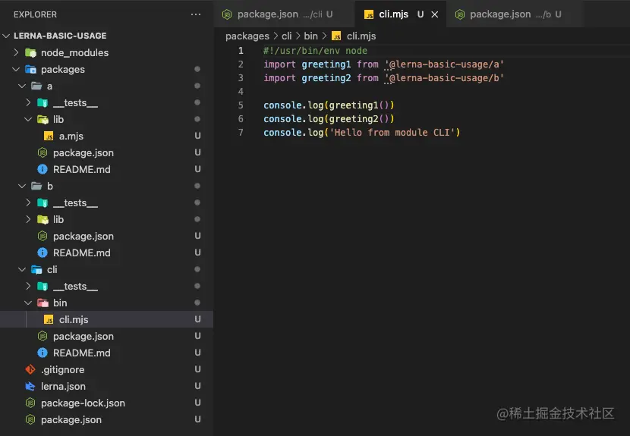Viewport: 630px width, 436px height.
Task: Expand __tests__ chevron under folder b
Action: (x=28, y=202)
